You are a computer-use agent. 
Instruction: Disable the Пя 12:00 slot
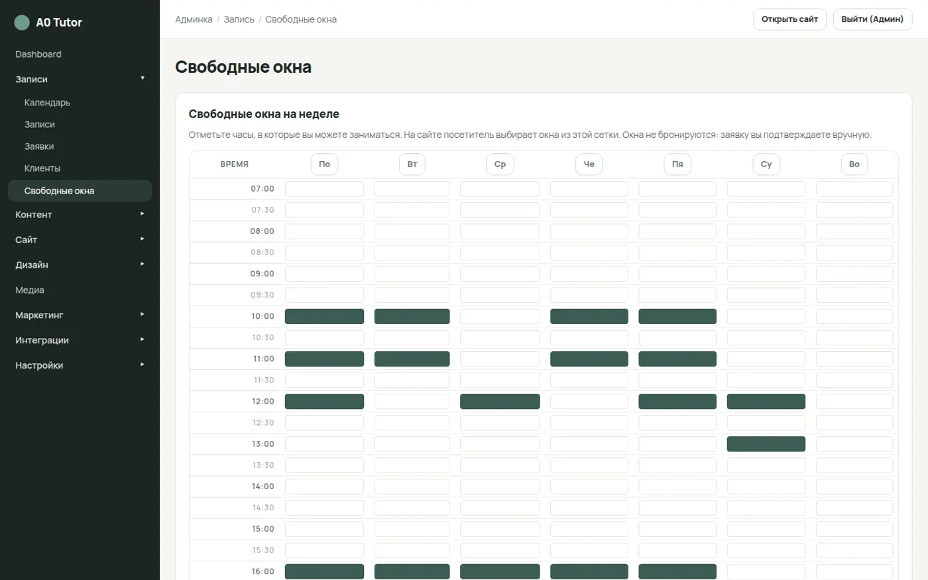tap(677, 401)
